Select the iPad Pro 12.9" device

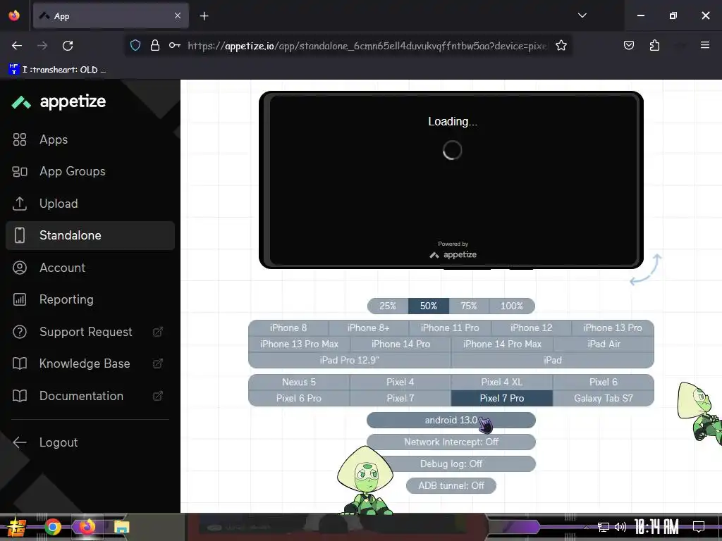click(x=350, y=360)
